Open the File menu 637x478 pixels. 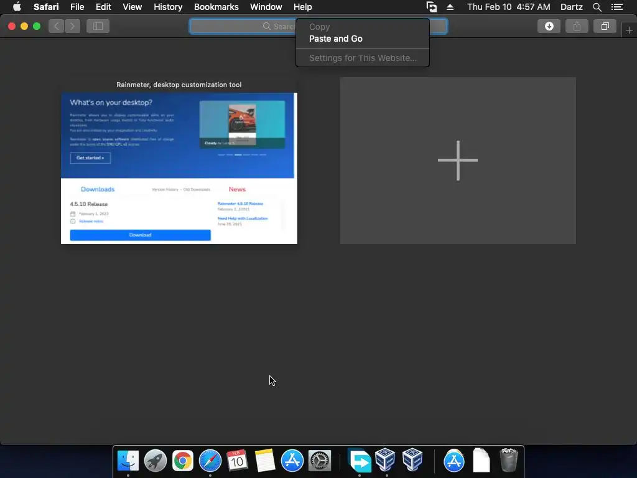pos(77,7)
